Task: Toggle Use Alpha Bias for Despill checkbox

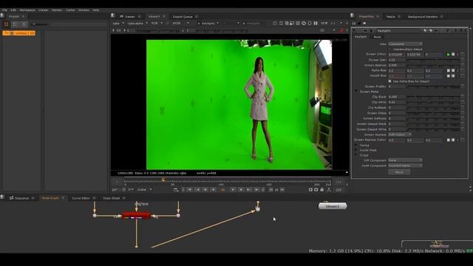Action: 389,81
